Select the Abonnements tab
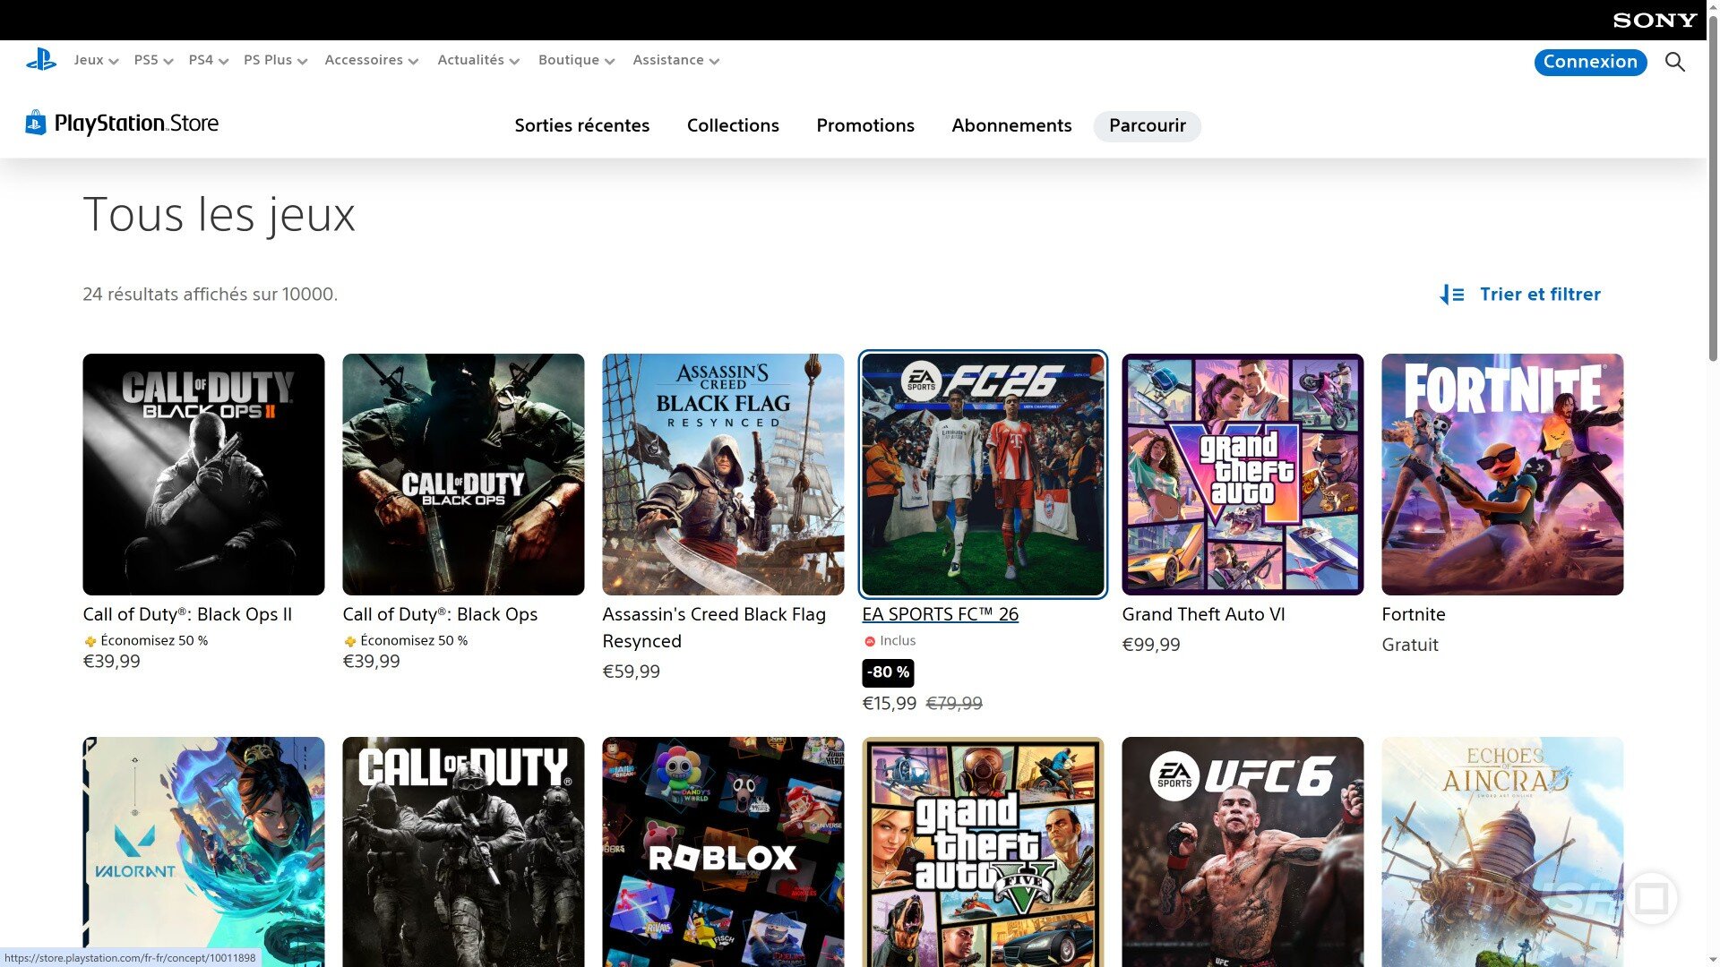The width and height of the screenshot is (1720, 967). [1011, 126]
